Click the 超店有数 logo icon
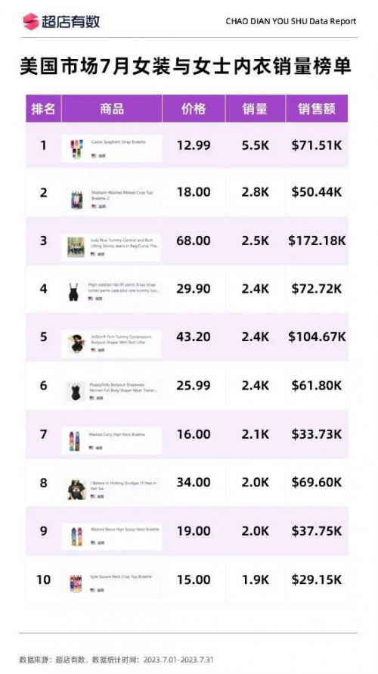 coord(30,21)
